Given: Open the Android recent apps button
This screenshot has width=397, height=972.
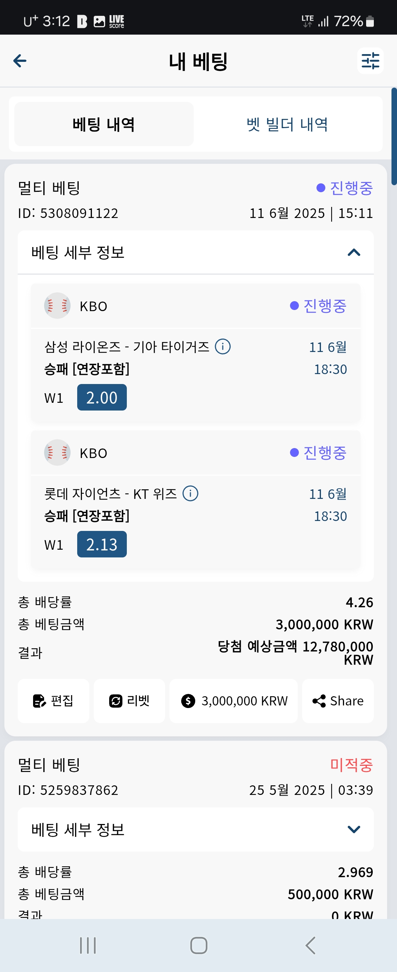Looking at the screenshot, I should coord(88,945).
